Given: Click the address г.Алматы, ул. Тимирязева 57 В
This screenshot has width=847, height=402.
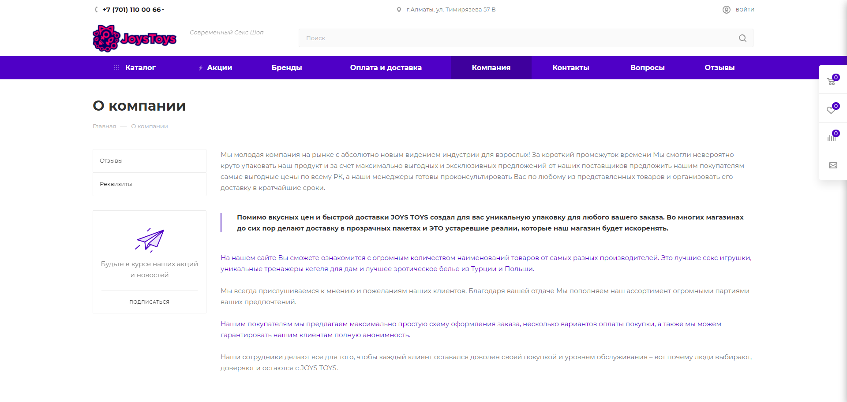Looking at the screenshot, I should pyautogui.click(x=451, y=10).
